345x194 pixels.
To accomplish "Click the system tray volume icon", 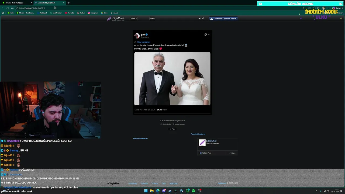I will (328, 191).
